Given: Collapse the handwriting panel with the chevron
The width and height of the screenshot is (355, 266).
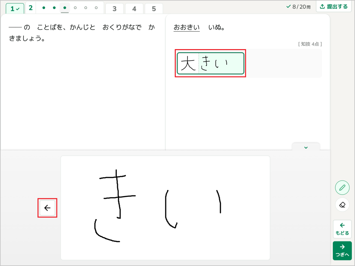Looking at the screenshot, I should tap(306, 147).
